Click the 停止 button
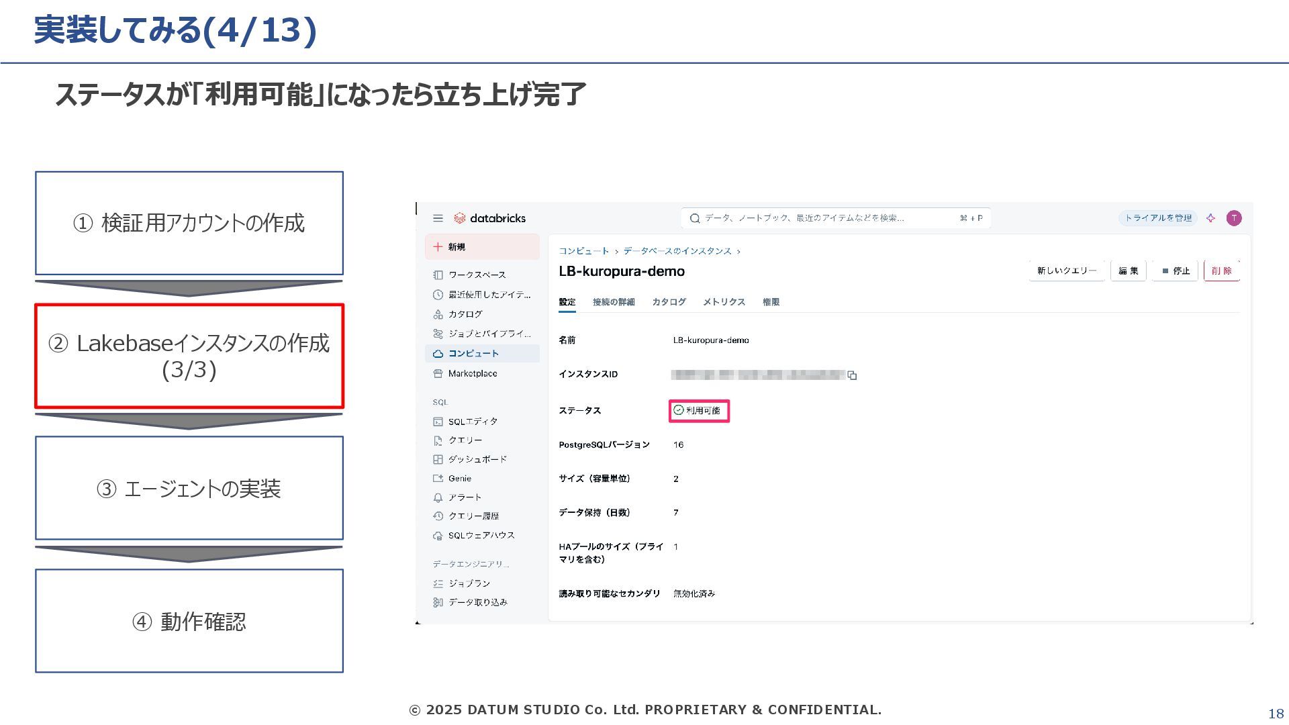The image size is (1289, 725). pyautogui.click(x=1176, y=271)
